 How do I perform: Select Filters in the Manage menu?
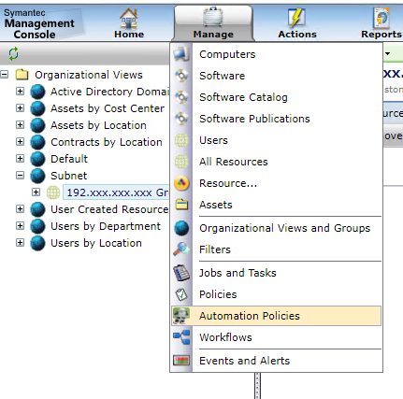pyautogui.click(x=215, y=249)
